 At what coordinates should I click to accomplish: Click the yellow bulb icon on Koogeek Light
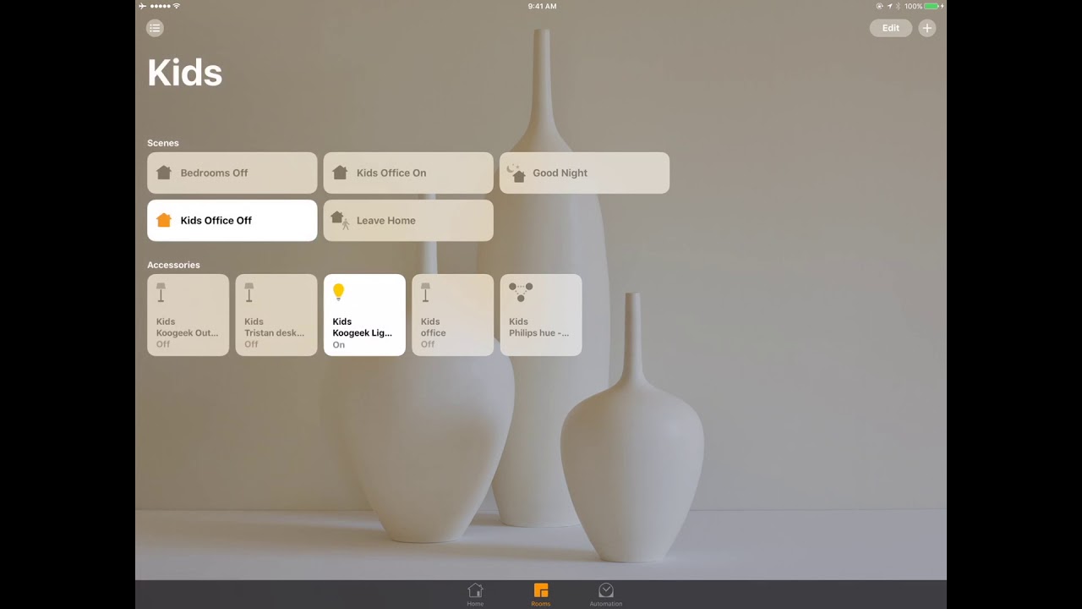tap(338, 292)
